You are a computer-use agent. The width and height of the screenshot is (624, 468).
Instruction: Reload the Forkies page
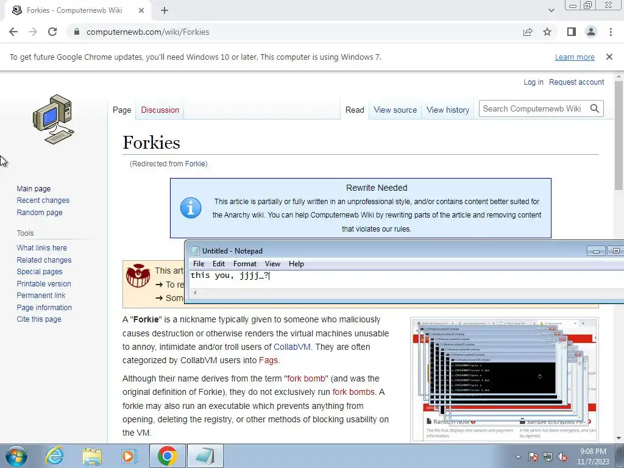(x=52, y=32)
